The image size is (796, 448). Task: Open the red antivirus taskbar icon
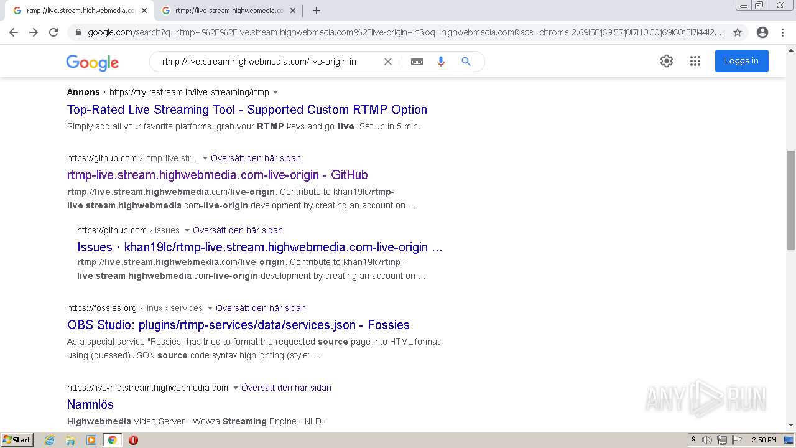click(133, 440)
